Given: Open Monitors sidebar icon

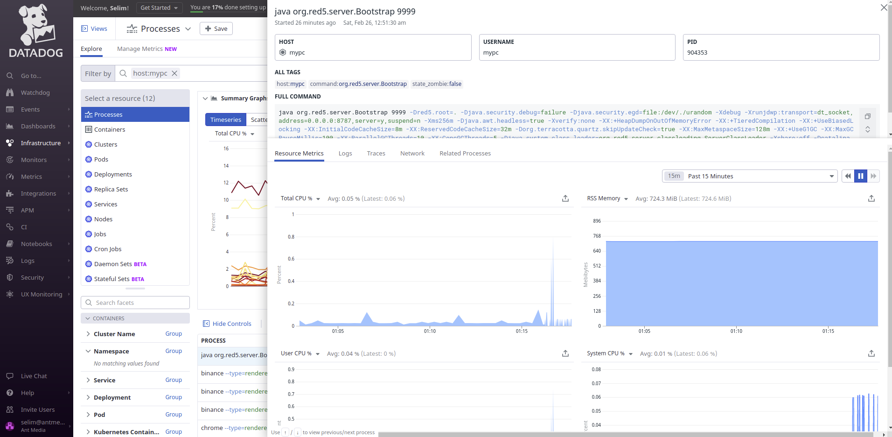Looking at the screenshot, I should pos(10,160).
